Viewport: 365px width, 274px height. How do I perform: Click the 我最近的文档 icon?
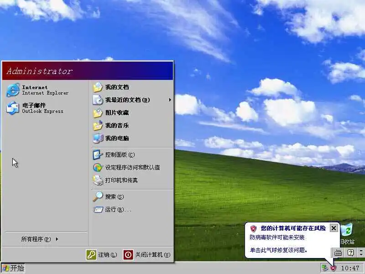(98, 100)
